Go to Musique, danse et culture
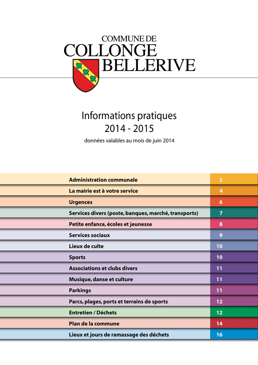This screenshot has width=258, height=365. [x=101, y=279]
